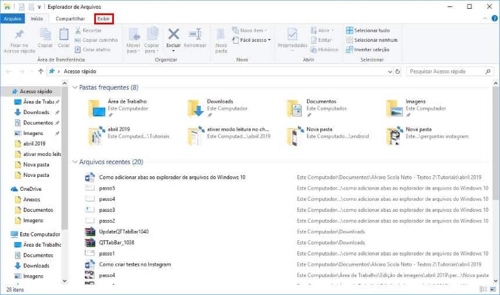Open the Arquivo menu tab
The width and height of the screenshot is (500, 295).
point(12,19)
